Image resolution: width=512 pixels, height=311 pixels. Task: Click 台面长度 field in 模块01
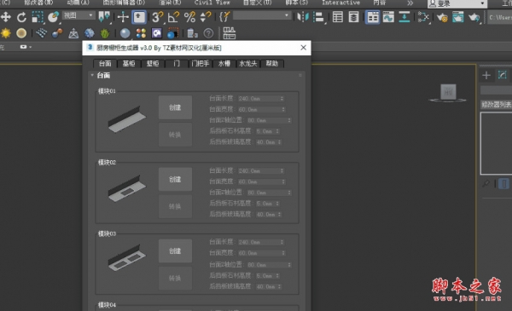tap(260, 99)
